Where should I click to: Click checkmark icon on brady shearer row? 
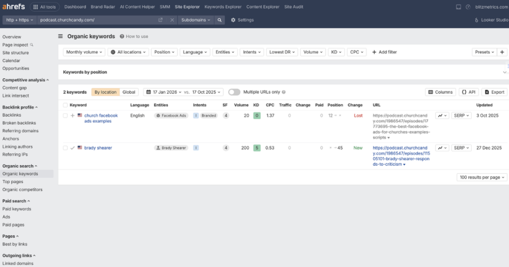(x=73, y=148)
